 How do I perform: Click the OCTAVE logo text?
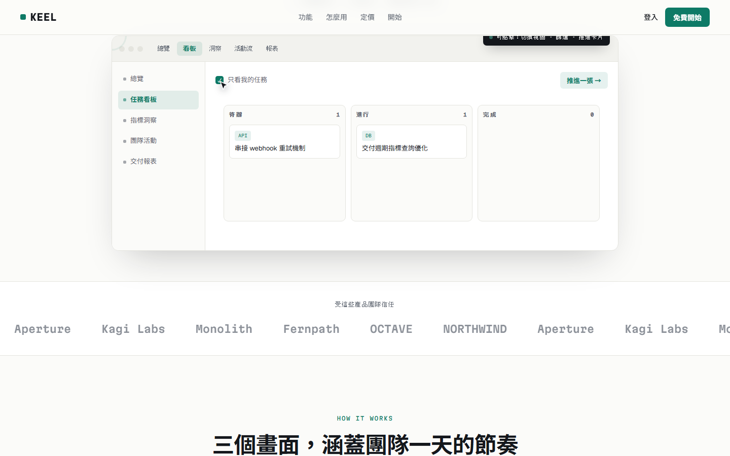(391, 329)
